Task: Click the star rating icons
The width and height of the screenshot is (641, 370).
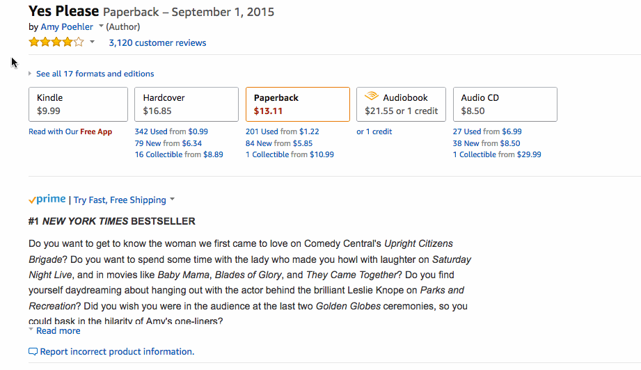Action: [x=56, y=42]
